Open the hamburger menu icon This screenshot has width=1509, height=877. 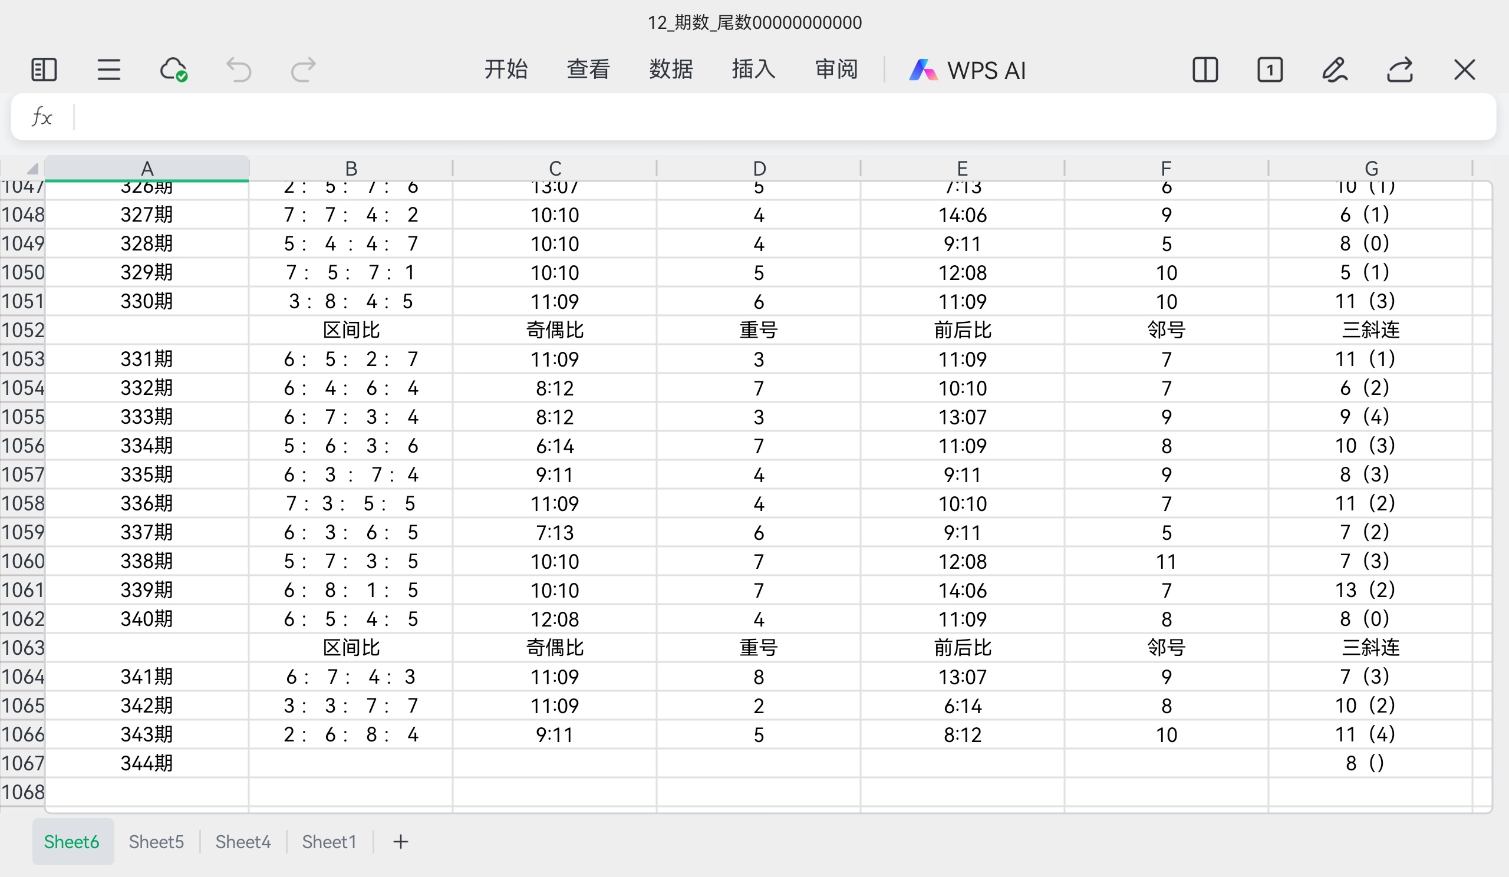[x=108, y=70]
